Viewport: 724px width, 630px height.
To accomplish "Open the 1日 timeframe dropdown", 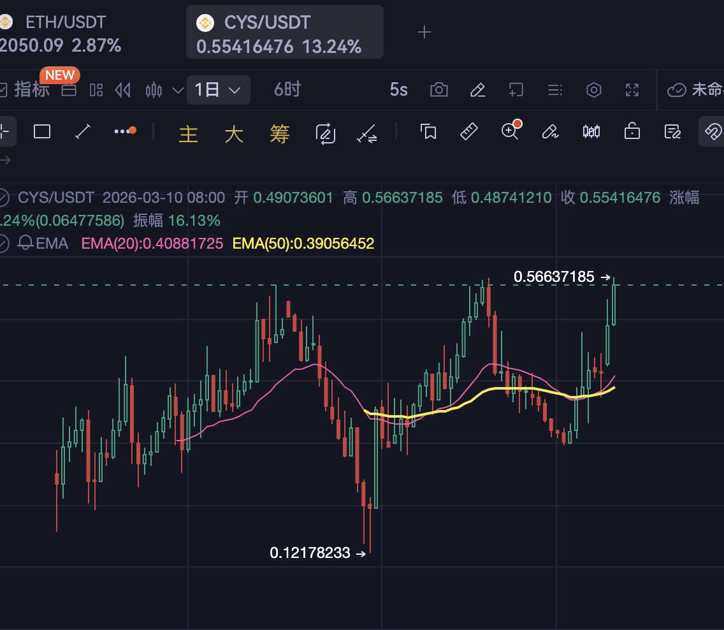I will (219, 90).
